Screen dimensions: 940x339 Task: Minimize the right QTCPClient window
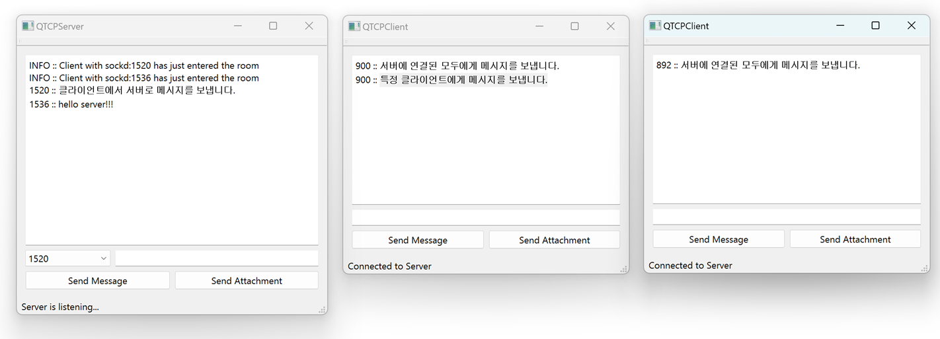pos(840,25)
